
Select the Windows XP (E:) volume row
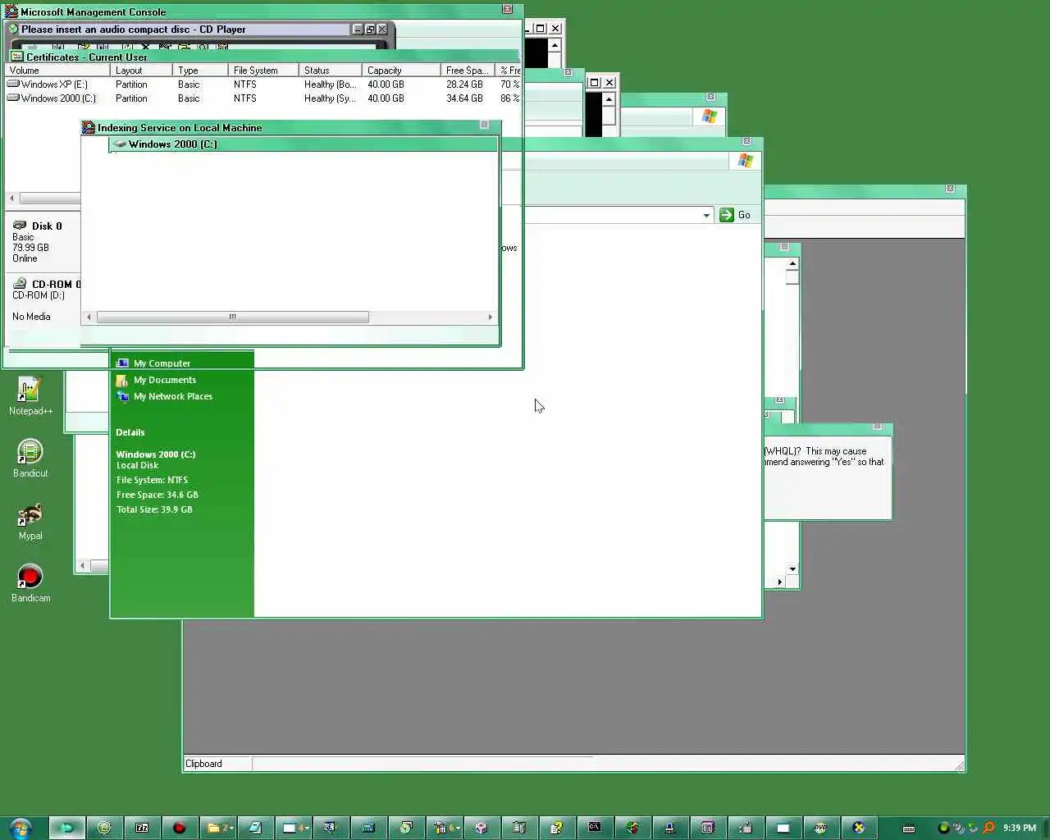[262, 84]
